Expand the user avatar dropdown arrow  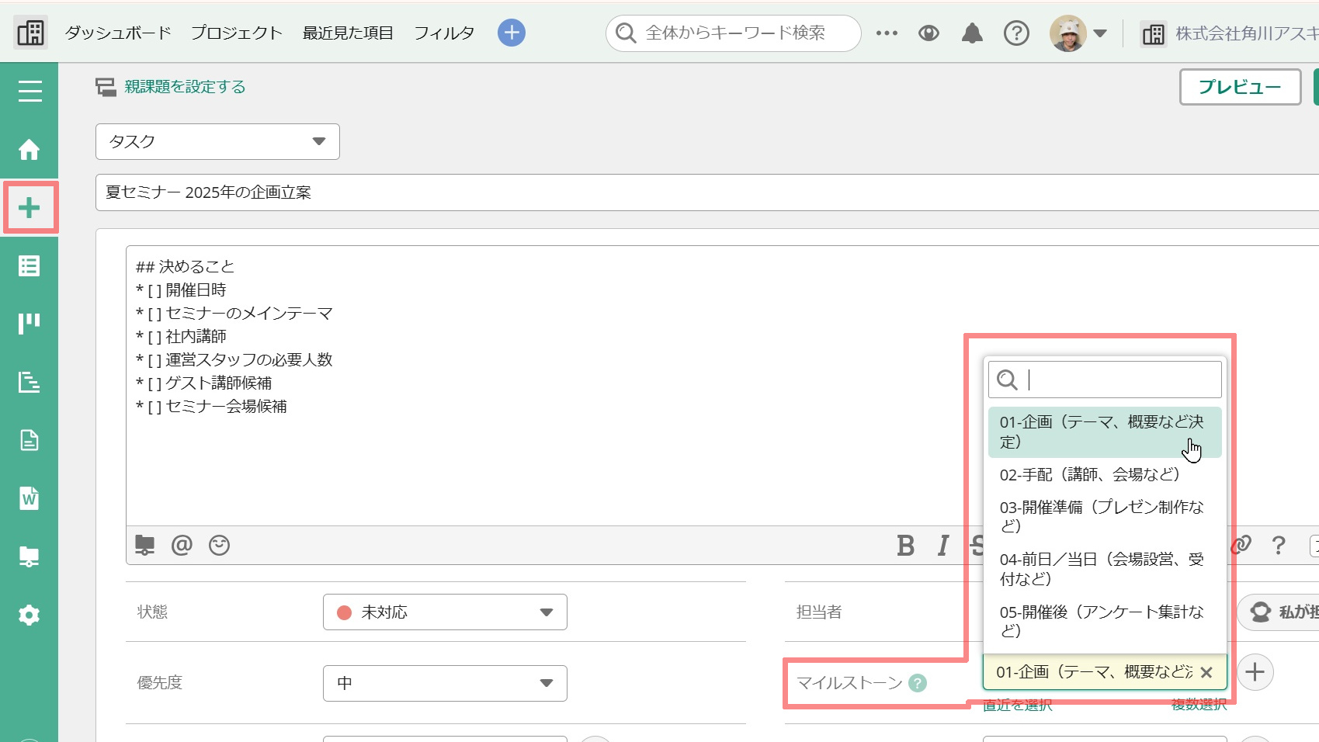click(1099, 33)
